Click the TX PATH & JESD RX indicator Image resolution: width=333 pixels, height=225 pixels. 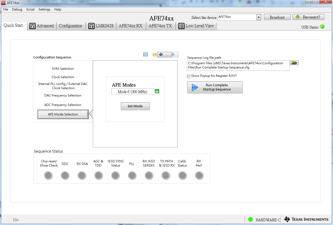165,175
